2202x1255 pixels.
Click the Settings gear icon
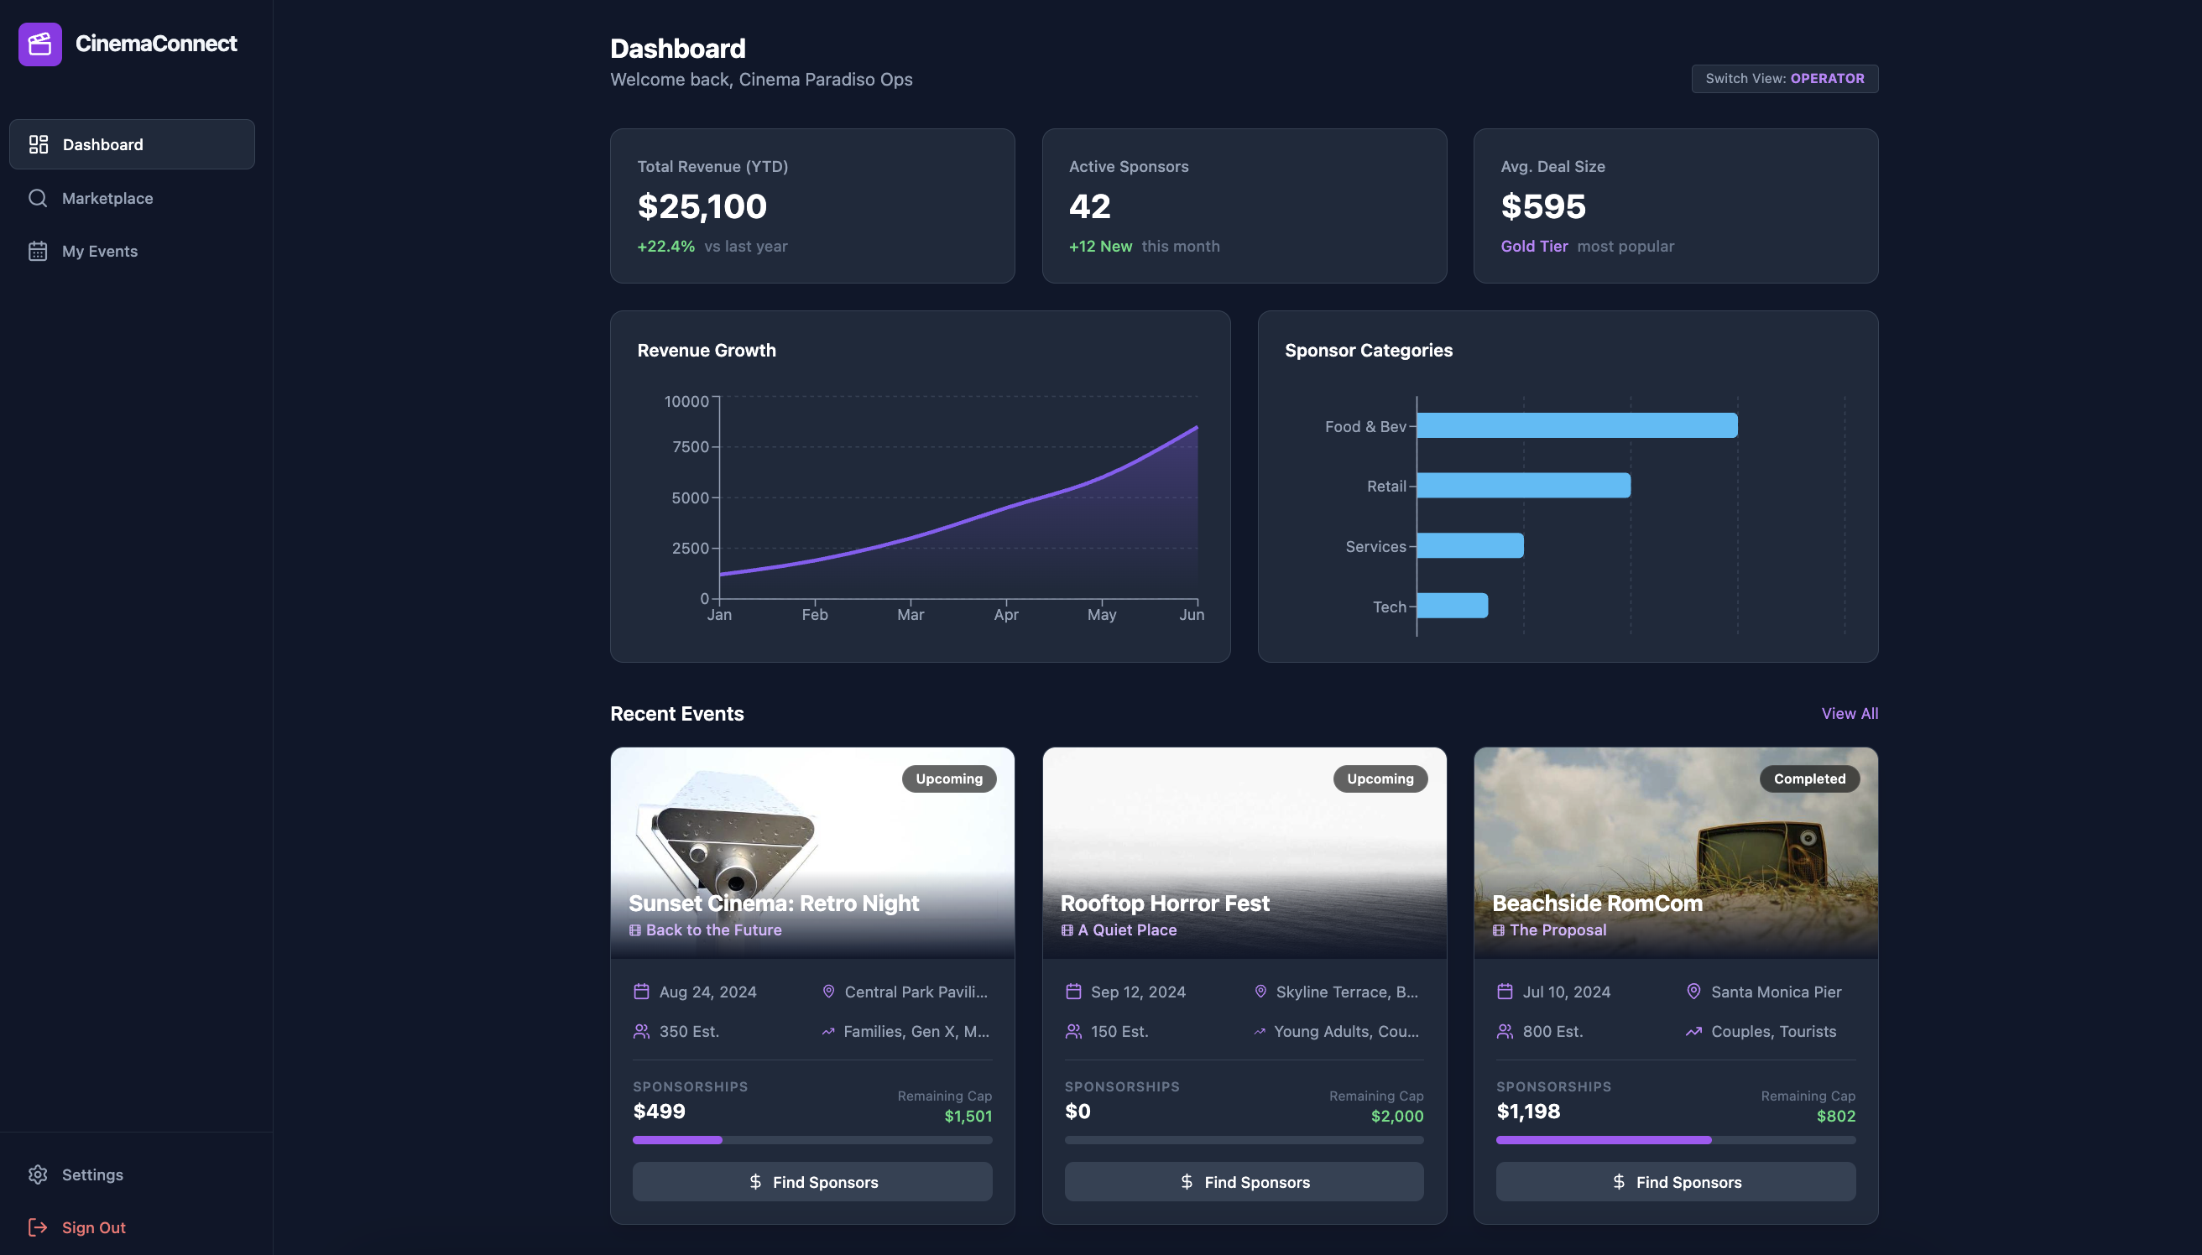tap(37, 1174)
